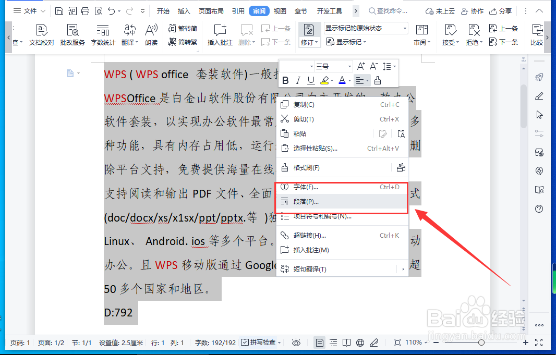Choose 选择性粘贴(S) from context menu
Screen dimensions: 556x355
[342, 148]
